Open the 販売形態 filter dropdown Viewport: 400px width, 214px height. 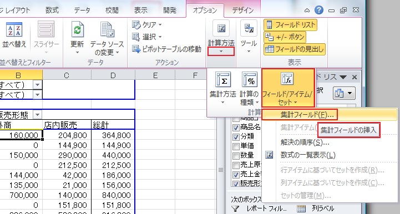coord(37,115)
